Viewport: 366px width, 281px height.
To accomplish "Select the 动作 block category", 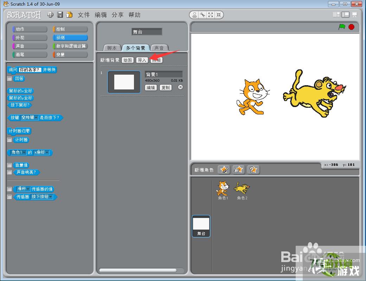I will tap(30, 29).
